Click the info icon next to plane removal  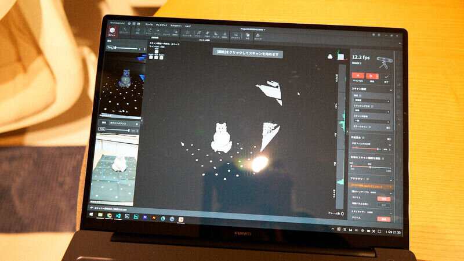point(364,137)
